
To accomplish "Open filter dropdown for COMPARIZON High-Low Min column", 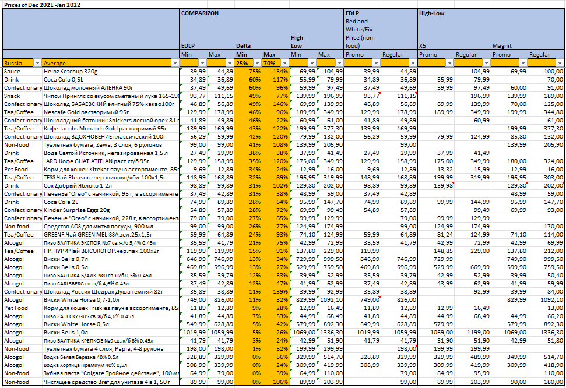I will (x=312, y=63).
